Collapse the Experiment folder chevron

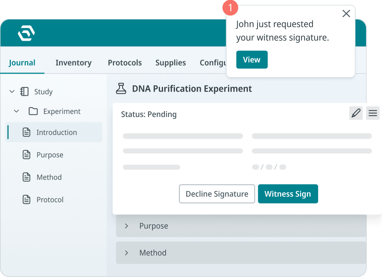[16, 111]
